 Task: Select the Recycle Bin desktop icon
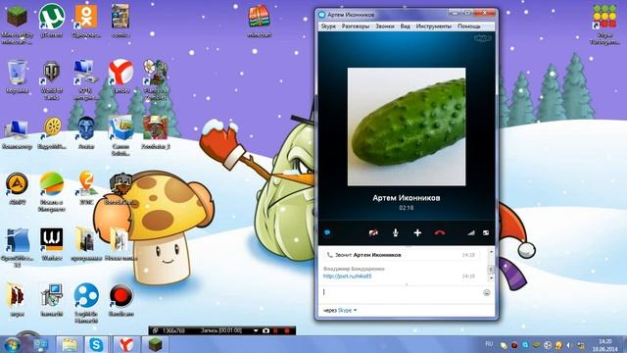click(17, 76)
